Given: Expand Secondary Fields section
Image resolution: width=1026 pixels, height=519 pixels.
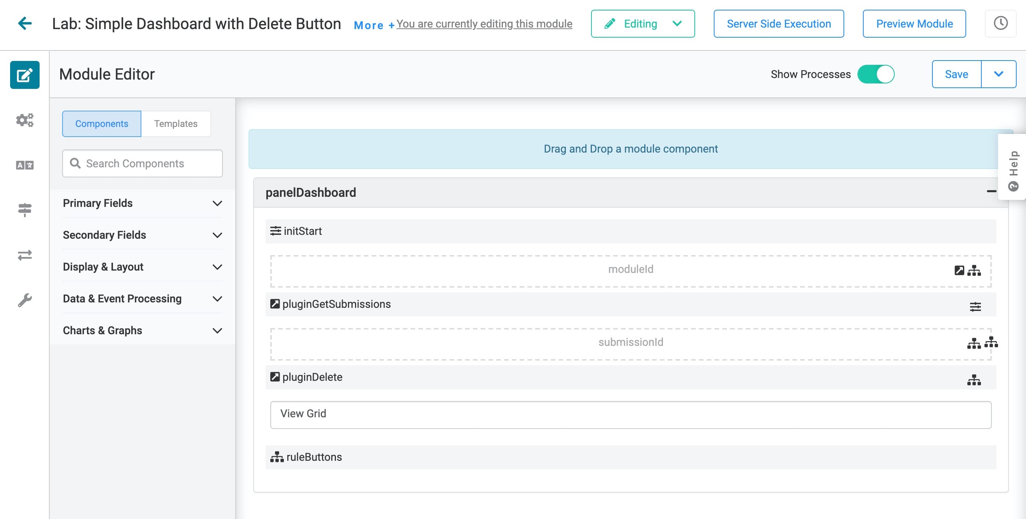Looking at the screenshot, I should click(143, 235).
